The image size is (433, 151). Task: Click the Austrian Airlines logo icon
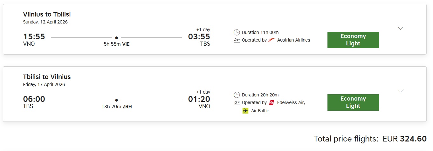271,40
